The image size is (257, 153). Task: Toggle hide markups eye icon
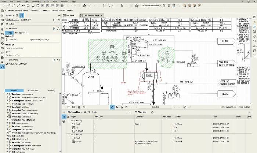[85, 112]
